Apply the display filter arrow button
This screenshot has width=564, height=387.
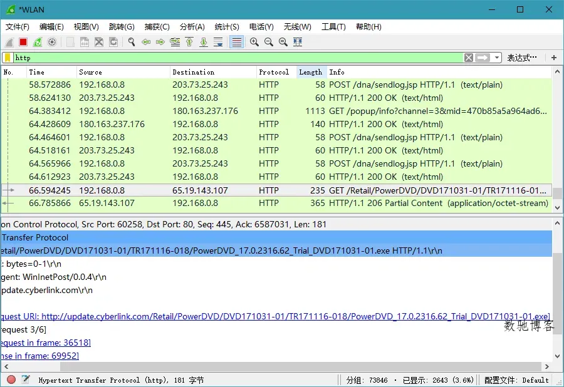[483, 58]
